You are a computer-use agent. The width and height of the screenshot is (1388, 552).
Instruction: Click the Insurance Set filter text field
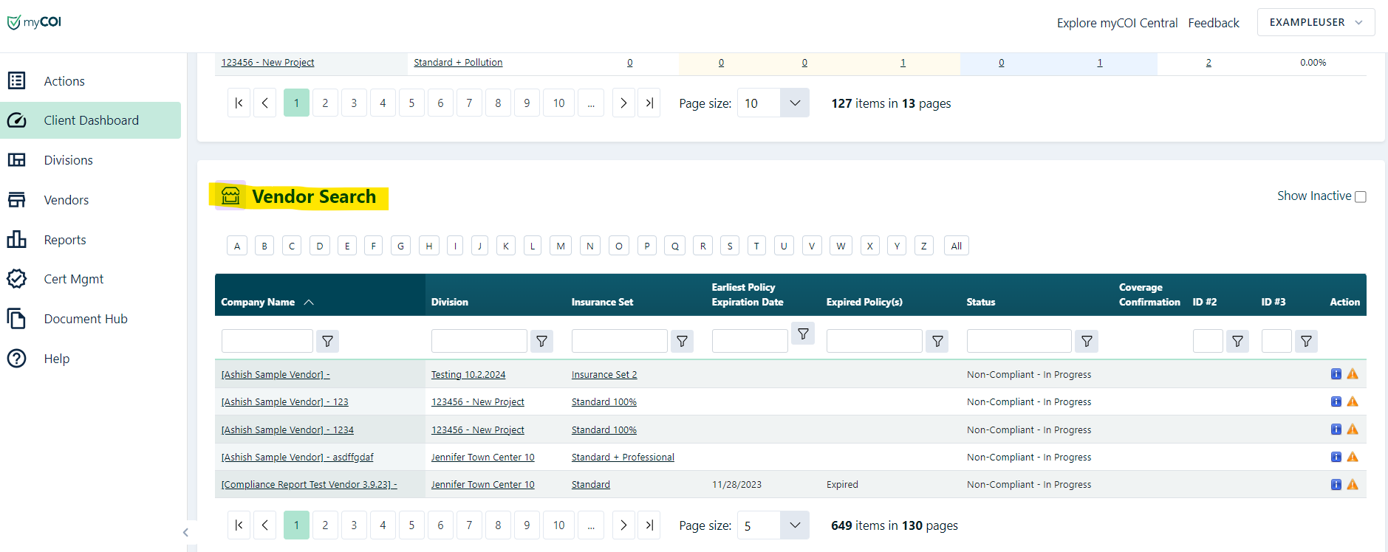(619, 341)
